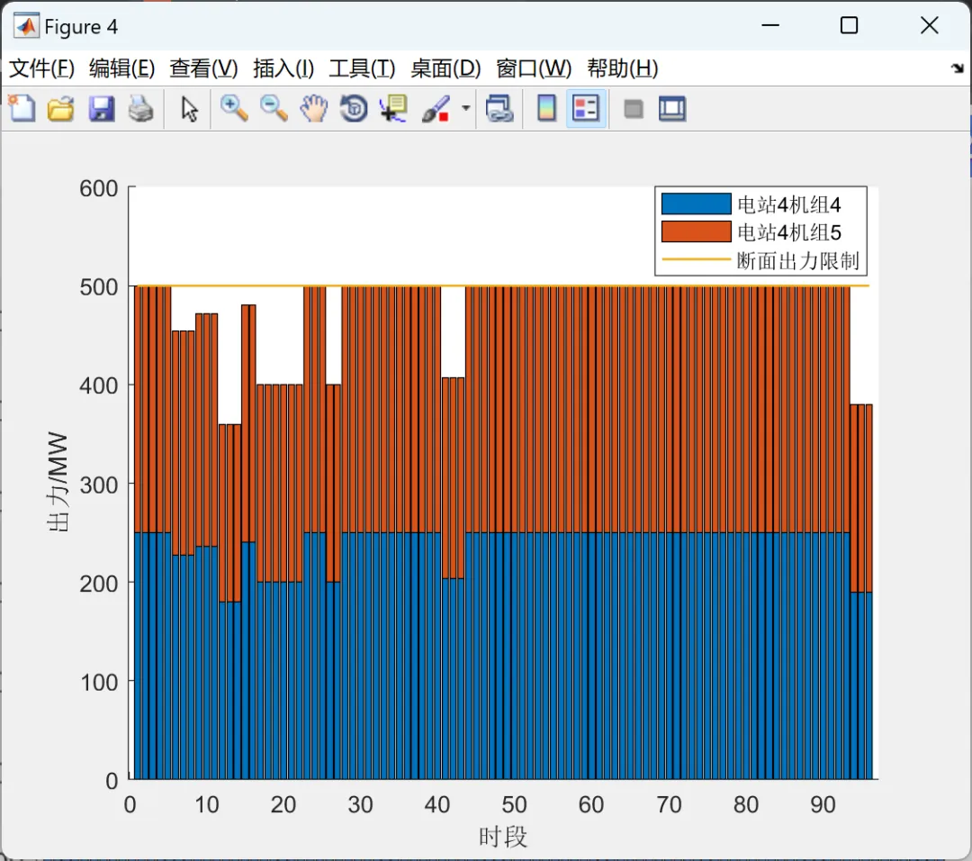The width and height of the screenshot is (972, 861).
Task: Click the MATLAB logo in title bar
Action: (27, 26)
